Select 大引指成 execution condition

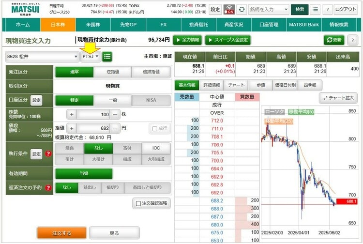pos(156,159)
